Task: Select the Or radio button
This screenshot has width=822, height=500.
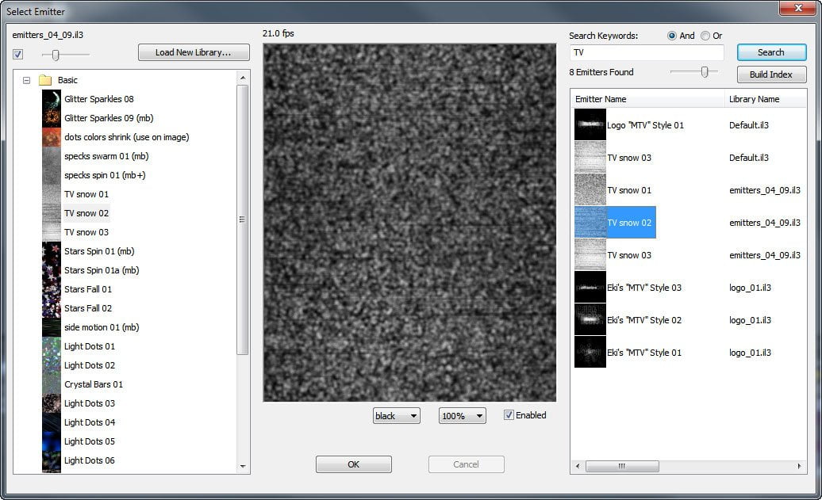Action: click(705, 36)
